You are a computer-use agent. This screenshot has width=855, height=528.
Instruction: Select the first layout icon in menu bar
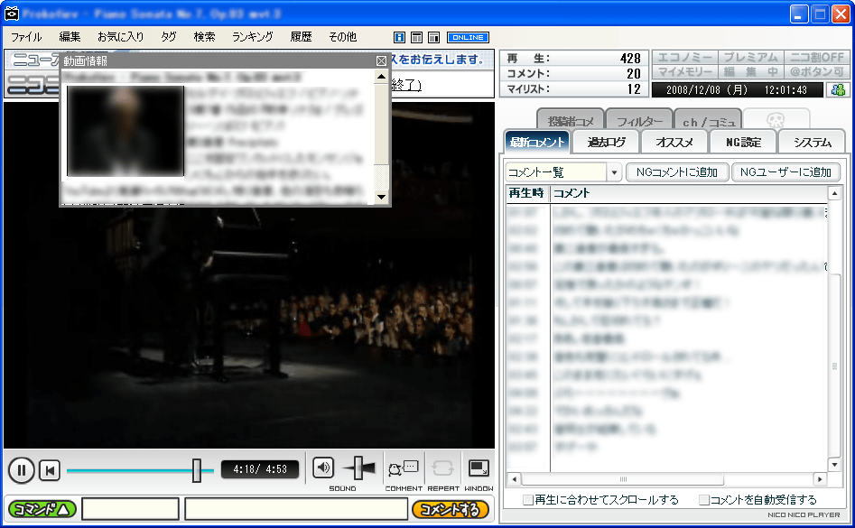[x=399, y=37]
